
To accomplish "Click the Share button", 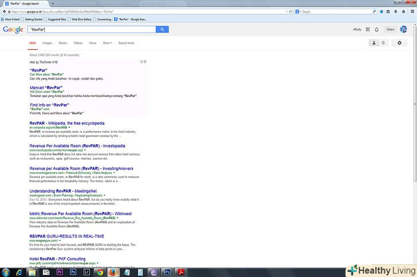I will tap(390, 29).
